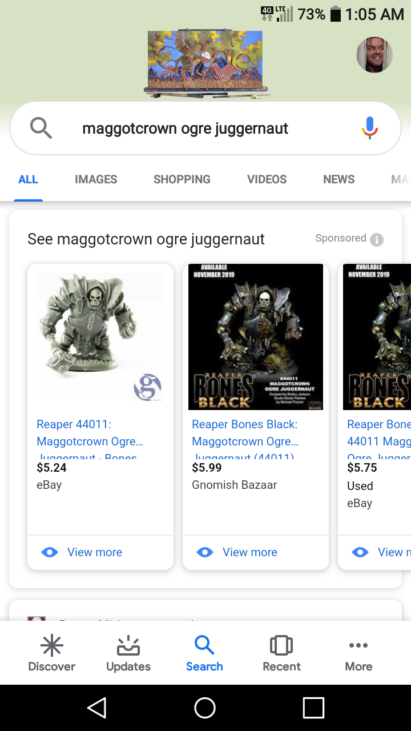View more for the $5.24 eBay item
This screenshot has width=411, height=731.
(x=95, y=552)
